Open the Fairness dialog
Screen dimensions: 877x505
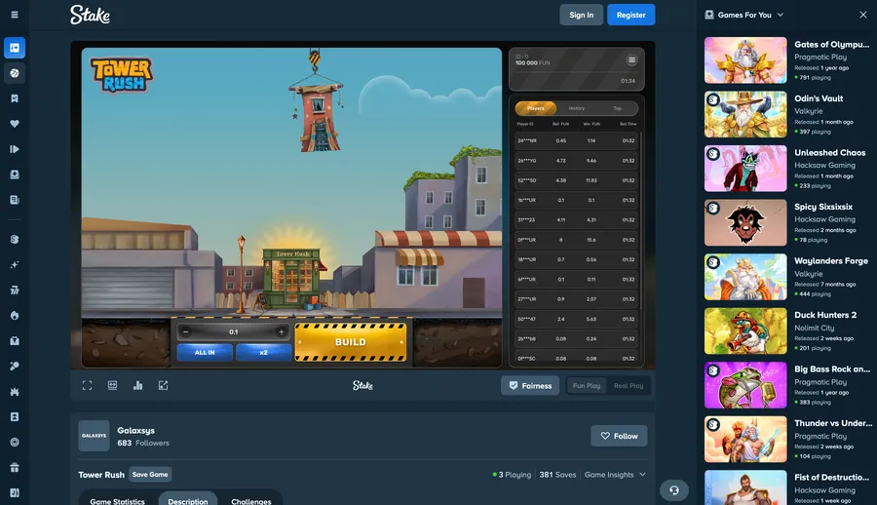tap(530, 386)
